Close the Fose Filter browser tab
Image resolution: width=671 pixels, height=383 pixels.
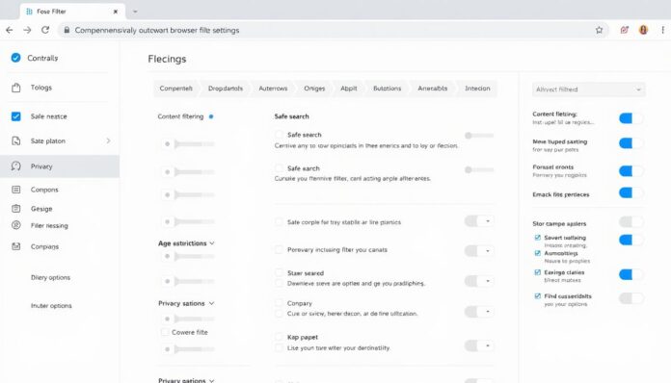(116, 12)
